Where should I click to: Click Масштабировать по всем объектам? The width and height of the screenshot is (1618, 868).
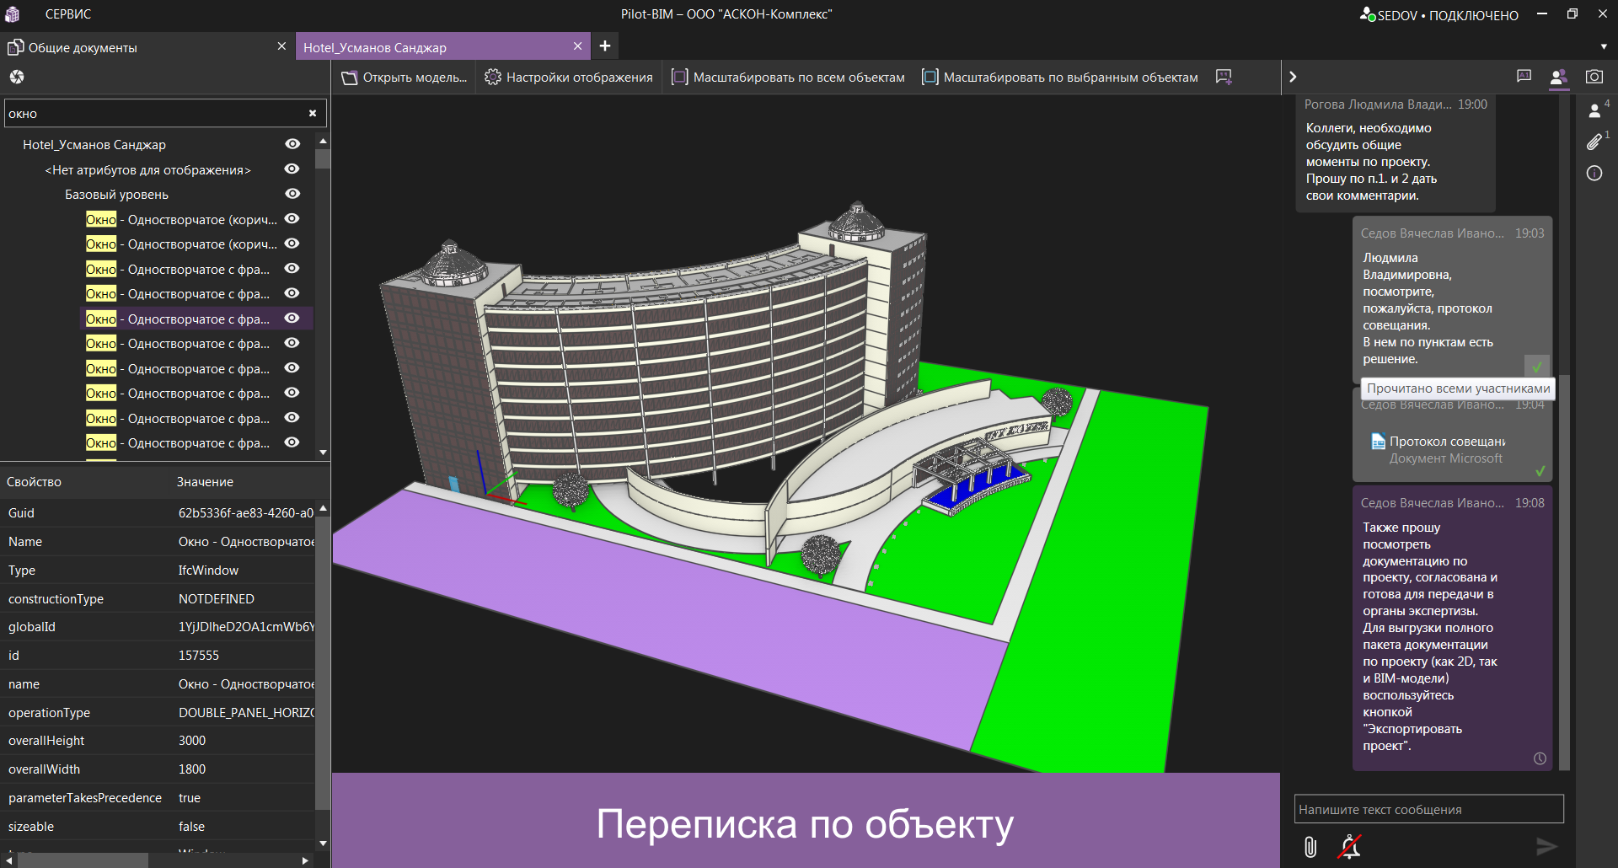[x=788, y=78]
